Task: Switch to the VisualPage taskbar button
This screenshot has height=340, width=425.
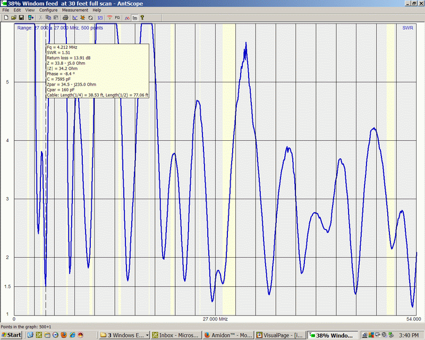Action: point(281,335)
